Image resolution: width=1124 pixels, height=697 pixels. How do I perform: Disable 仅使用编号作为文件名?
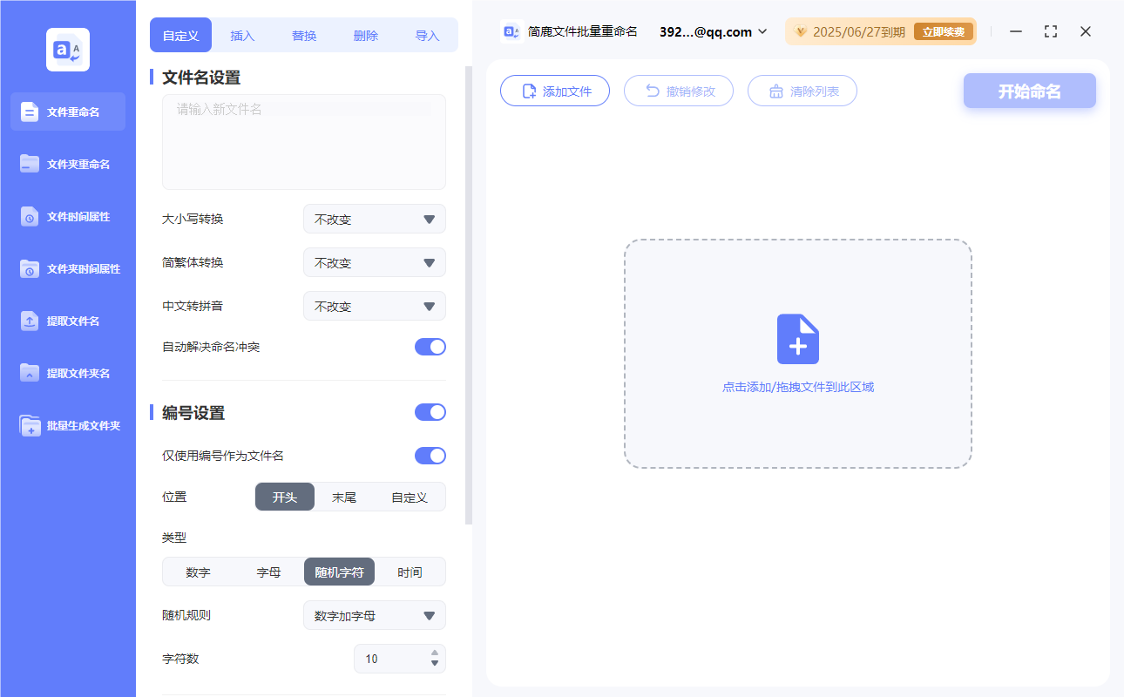430,455
